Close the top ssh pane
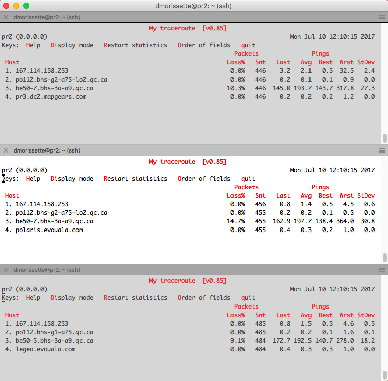 (6, 17)
